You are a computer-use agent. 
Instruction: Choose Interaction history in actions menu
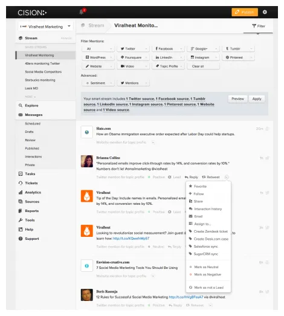click(208, 209)
